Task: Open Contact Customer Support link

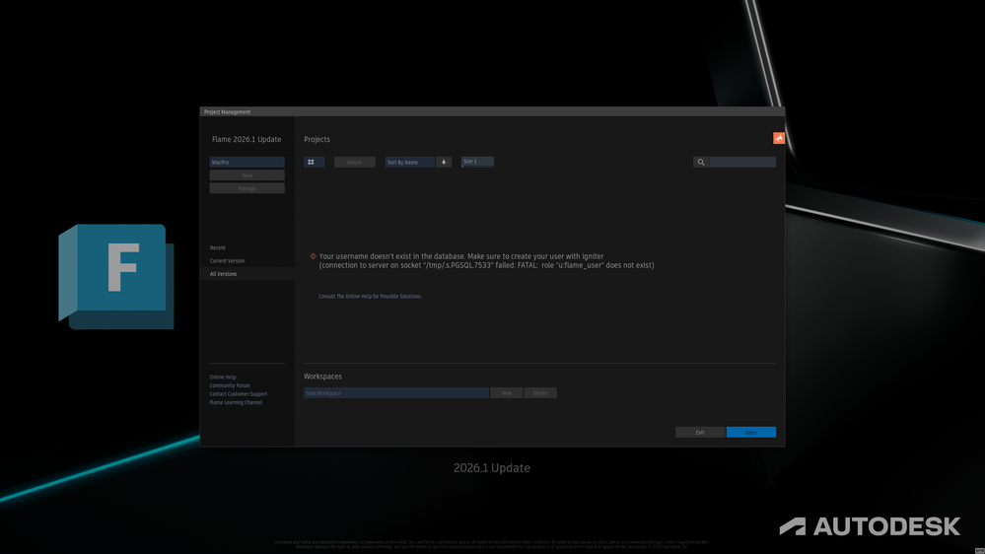Action: (x=239, y=394)
